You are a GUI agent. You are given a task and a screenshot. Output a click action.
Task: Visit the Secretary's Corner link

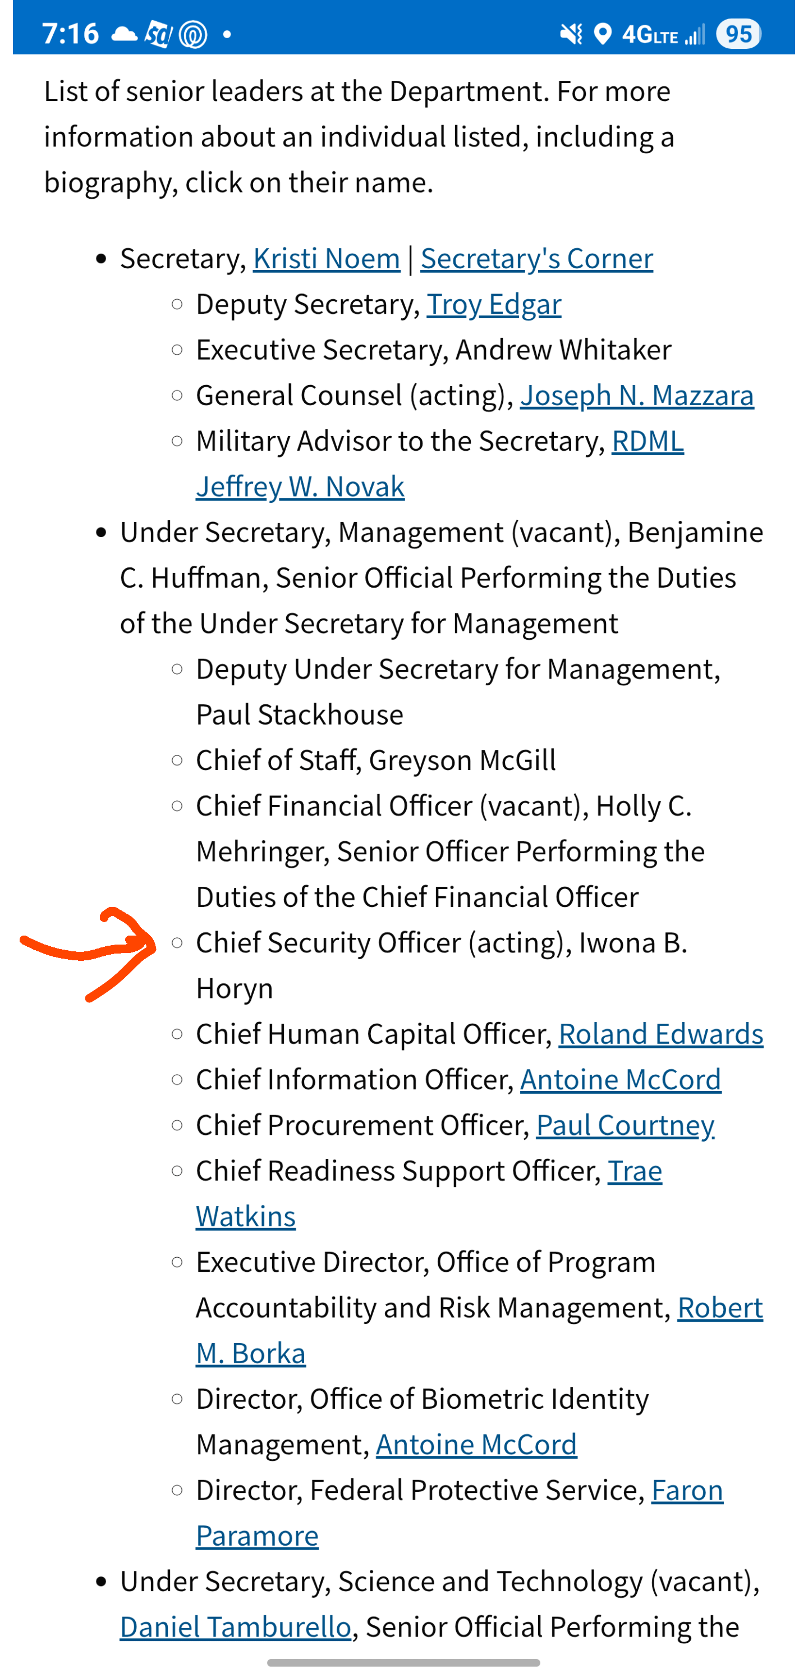click(536, 258)
